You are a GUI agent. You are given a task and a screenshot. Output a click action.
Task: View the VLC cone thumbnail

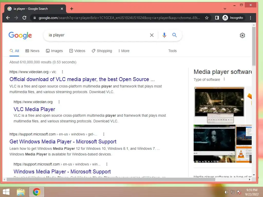[x=244, y=144]
